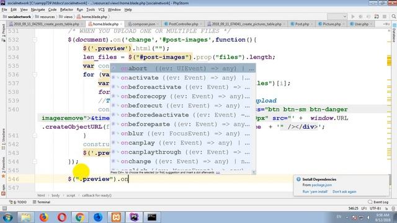The image size is (397, 223).
Task: Switch to the PostController.php tab
Action: pos(184,24)
